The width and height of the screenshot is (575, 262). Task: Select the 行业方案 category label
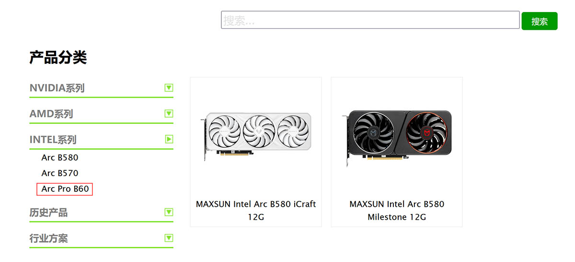[x=48, y=238]
